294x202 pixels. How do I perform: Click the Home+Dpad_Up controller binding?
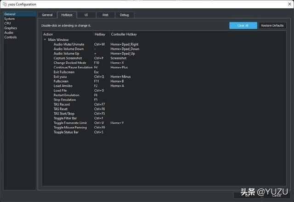click(123, 54)
